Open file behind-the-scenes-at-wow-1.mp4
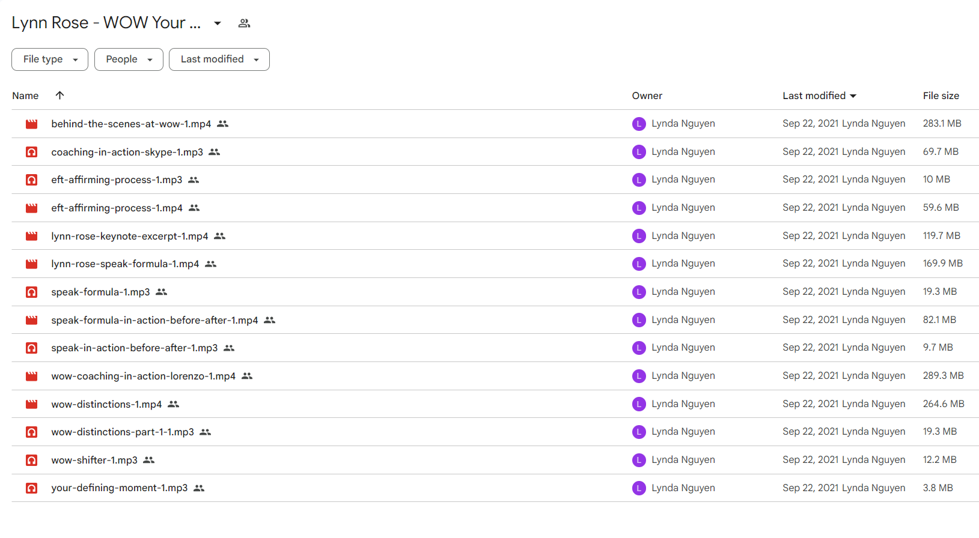Image resolution: width=979 pixels, height=538 pixels. tap(131, 124)
